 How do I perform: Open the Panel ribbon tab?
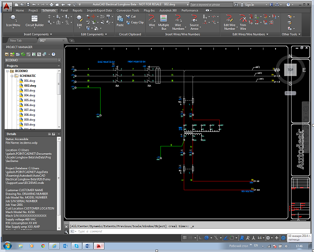click(x=64, y=10)
